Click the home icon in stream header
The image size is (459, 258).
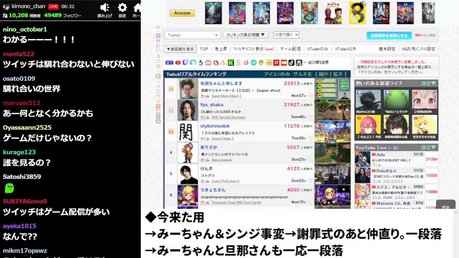tap(137, 8)
